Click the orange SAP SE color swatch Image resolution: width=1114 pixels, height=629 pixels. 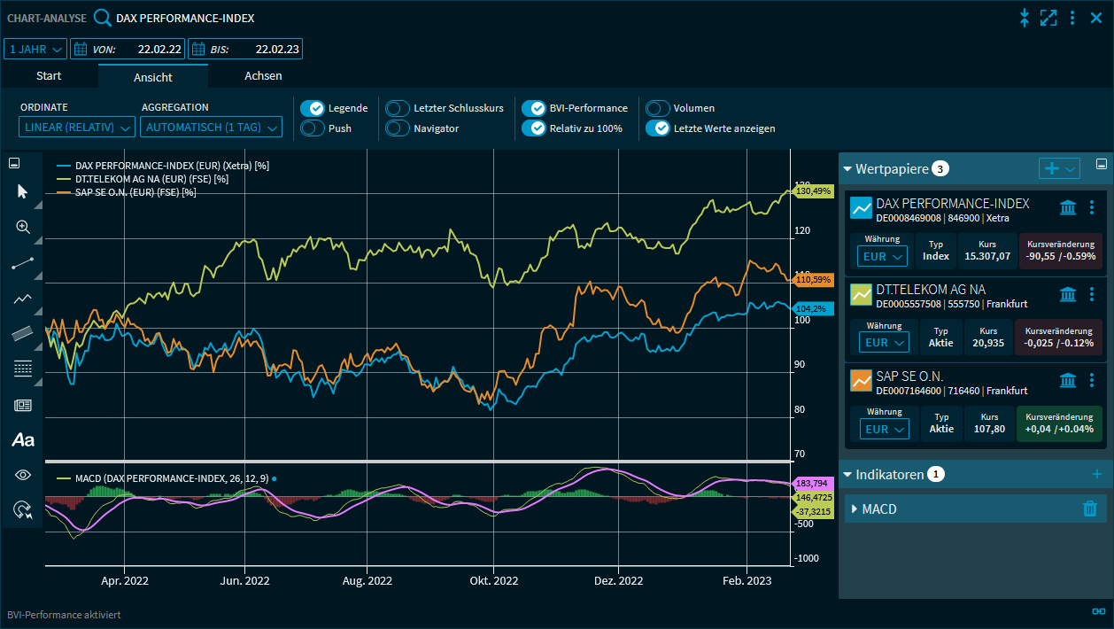point(862,380)
